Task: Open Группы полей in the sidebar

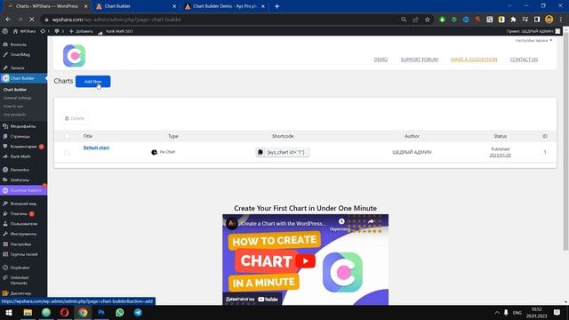Action: pos(24,254)
